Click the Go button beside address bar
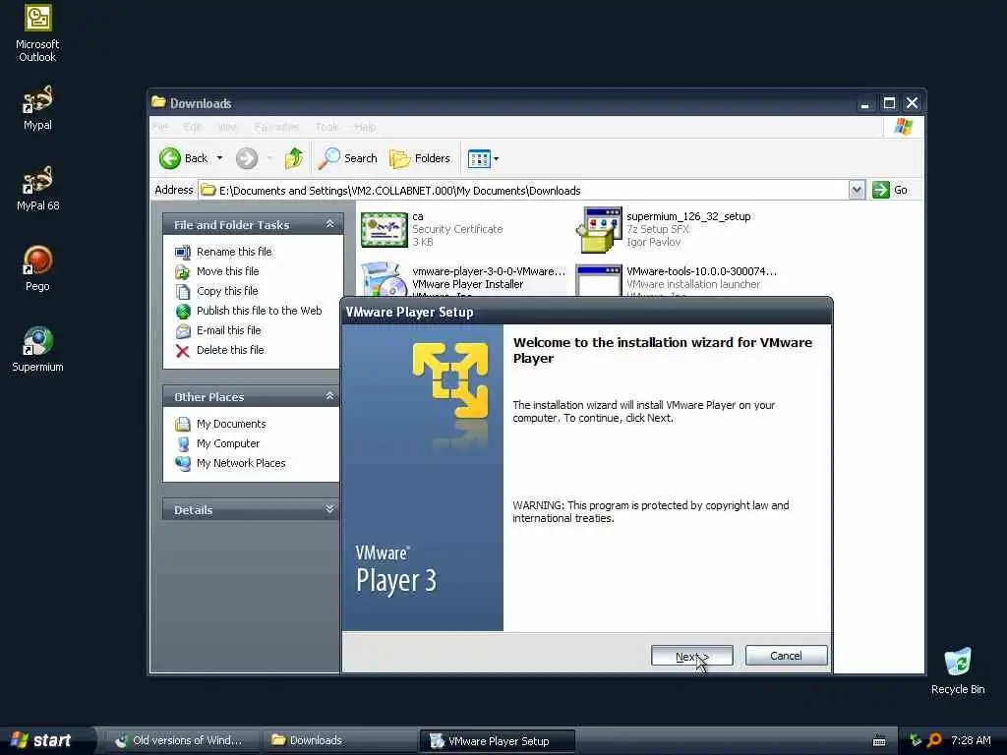1007x755 pixels. click(890, 190)
